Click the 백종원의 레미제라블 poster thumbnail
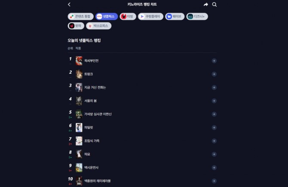The width and height of the screenshot is (288, 187). coord(79,181)
